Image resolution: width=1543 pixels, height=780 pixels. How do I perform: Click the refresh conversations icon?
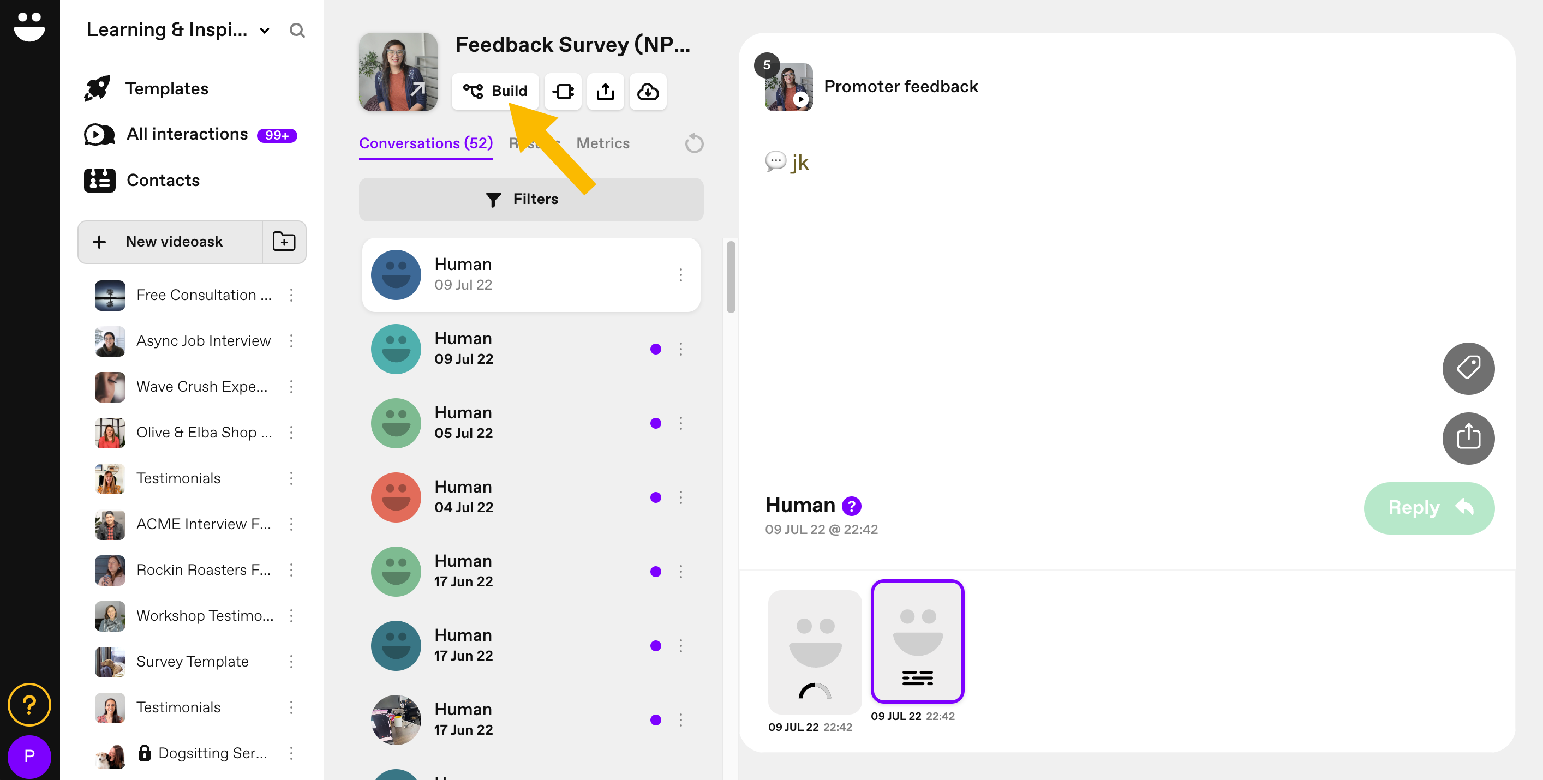pos(693,143)
